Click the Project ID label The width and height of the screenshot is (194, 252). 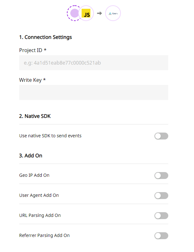tap(33, 50)
